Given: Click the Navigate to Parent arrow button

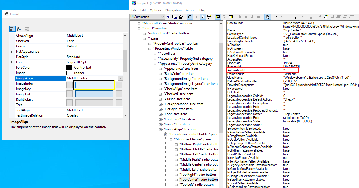Looking at the screenshot, I should tap(246, 17).
